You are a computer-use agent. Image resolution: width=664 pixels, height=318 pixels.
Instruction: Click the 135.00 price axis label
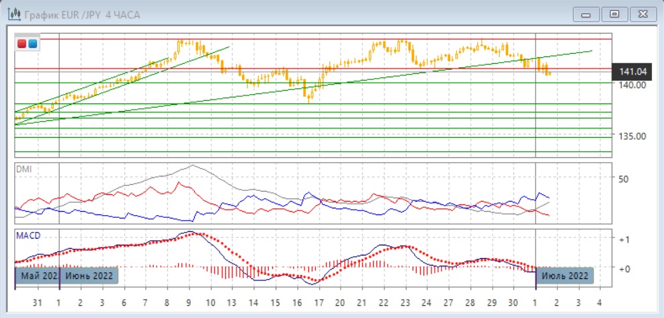[632, 136]
